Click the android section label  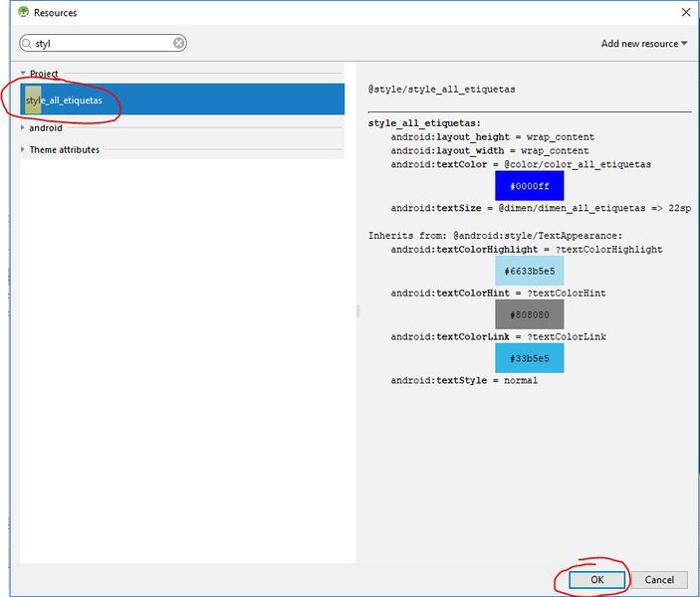[x=46, y=127]
